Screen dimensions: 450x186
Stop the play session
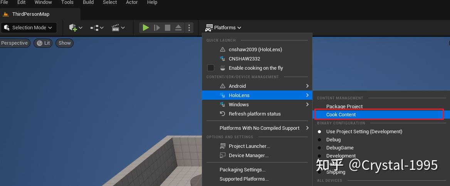168,28
